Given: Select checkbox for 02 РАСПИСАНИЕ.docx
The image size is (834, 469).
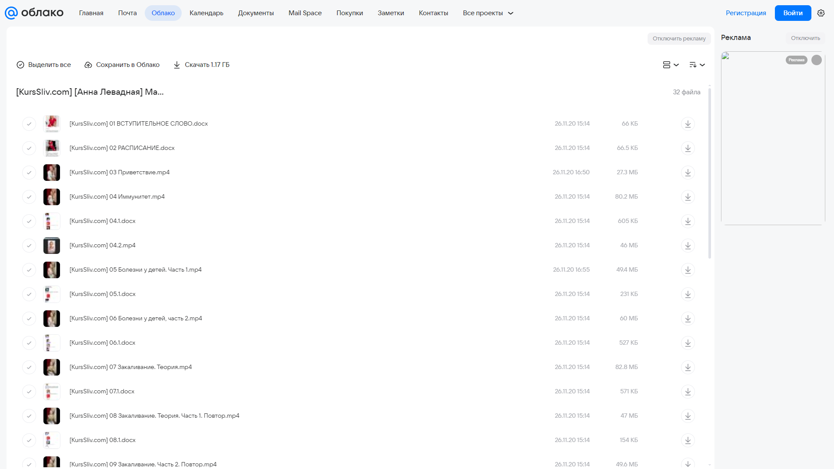Looking at the screenshot, I should [29, 148].
